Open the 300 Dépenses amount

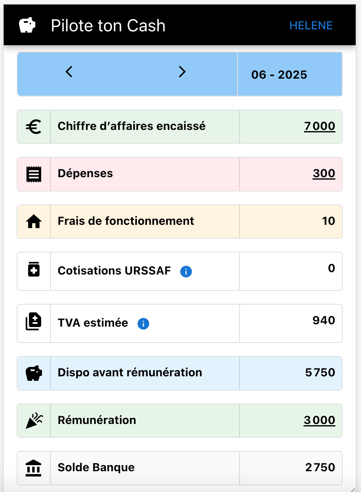tap(324, 174)
